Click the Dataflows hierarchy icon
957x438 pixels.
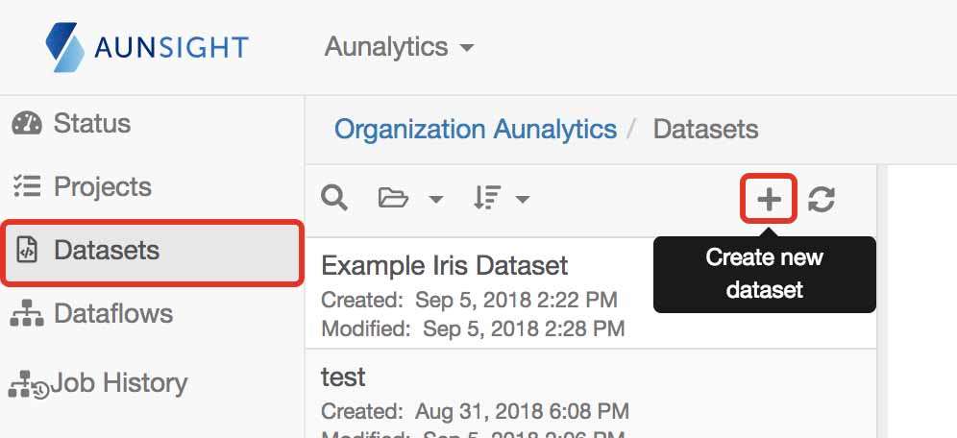(27, 313)
